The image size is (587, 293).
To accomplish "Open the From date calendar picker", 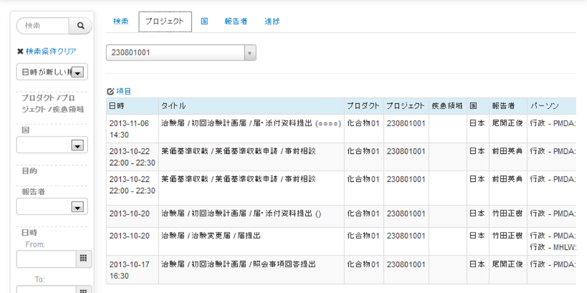I will 84,258.
